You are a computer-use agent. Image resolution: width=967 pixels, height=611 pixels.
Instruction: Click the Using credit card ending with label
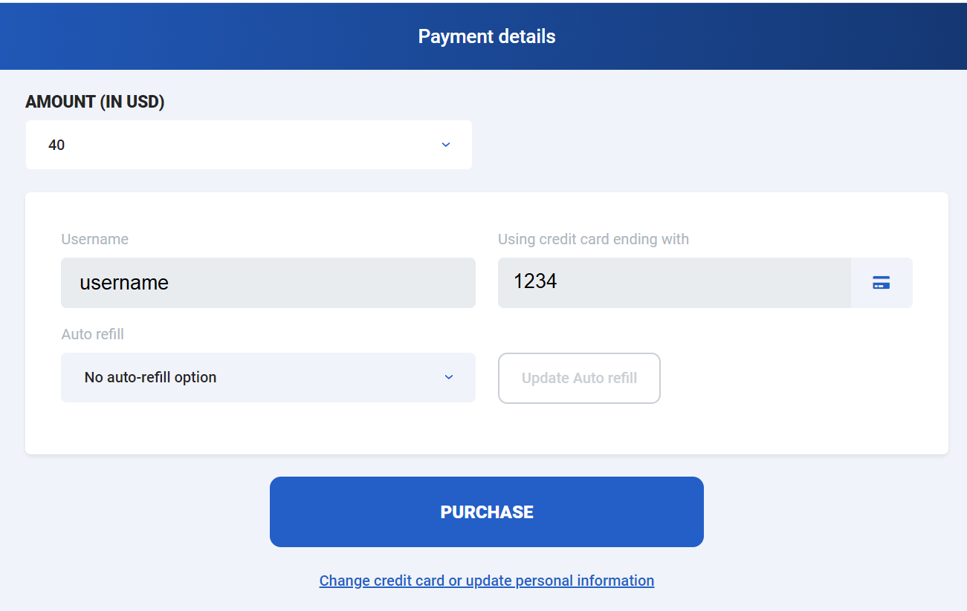[x=593, y=239]
